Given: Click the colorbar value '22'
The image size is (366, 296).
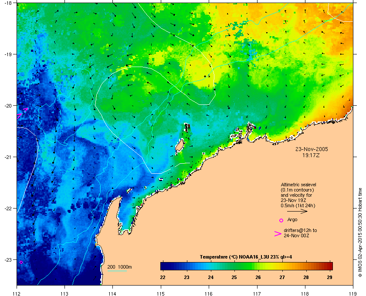Looking at the screenshot, I should (x=163, y=277).
